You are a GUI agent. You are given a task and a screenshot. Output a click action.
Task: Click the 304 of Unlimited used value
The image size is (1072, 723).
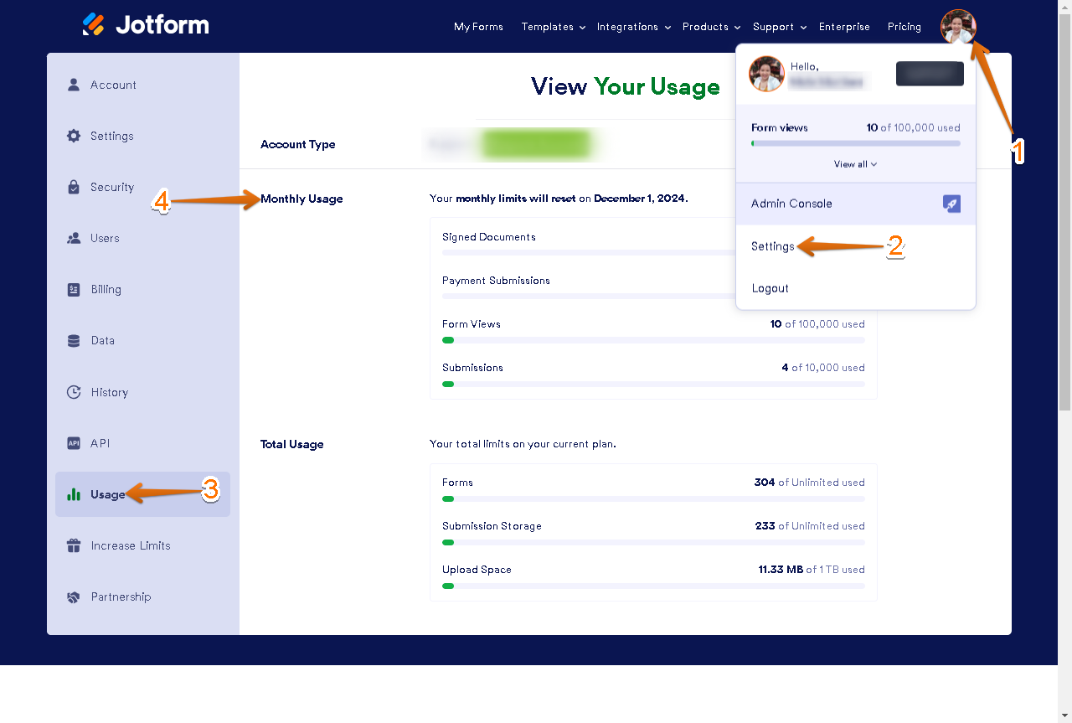809,483
